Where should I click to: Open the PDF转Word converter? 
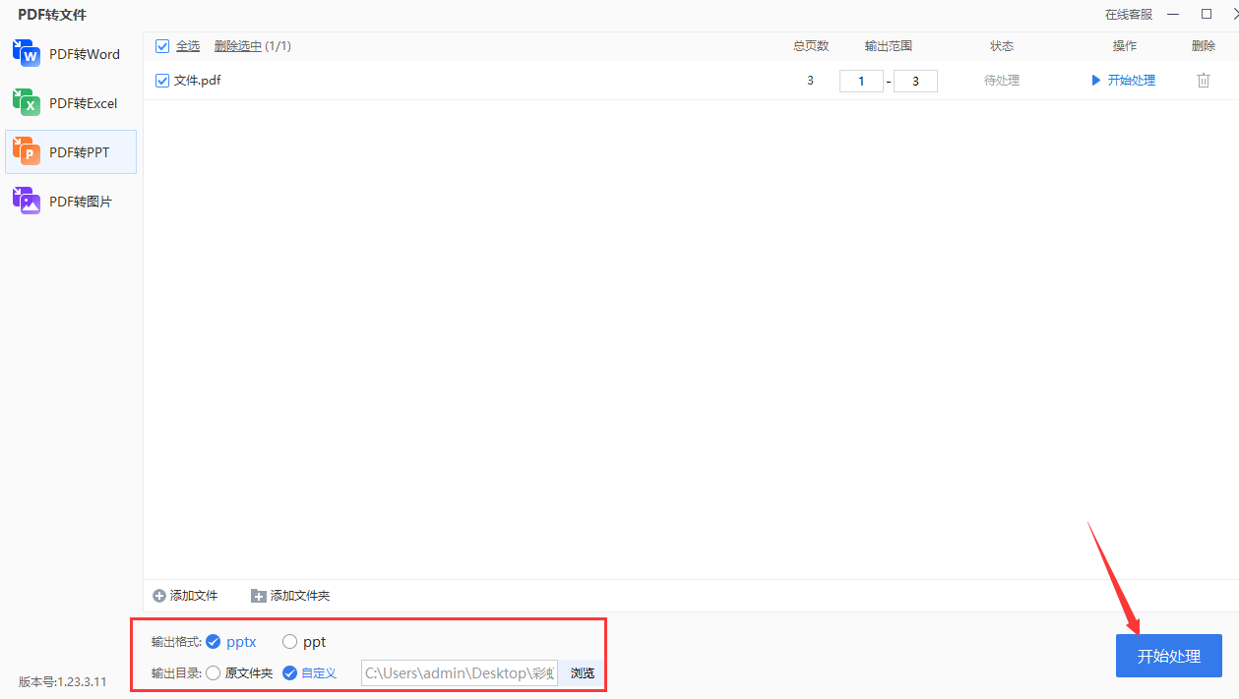pyautogui.click(x=70, y=54)
